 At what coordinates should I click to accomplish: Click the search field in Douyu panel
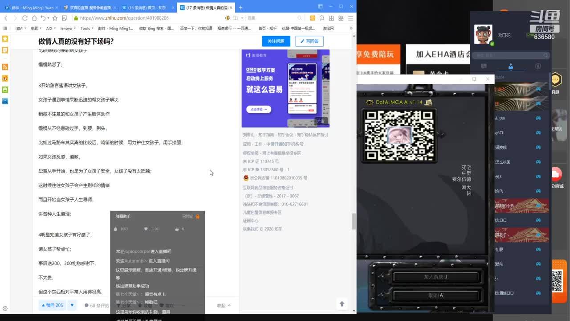click(x=511, y=55)
